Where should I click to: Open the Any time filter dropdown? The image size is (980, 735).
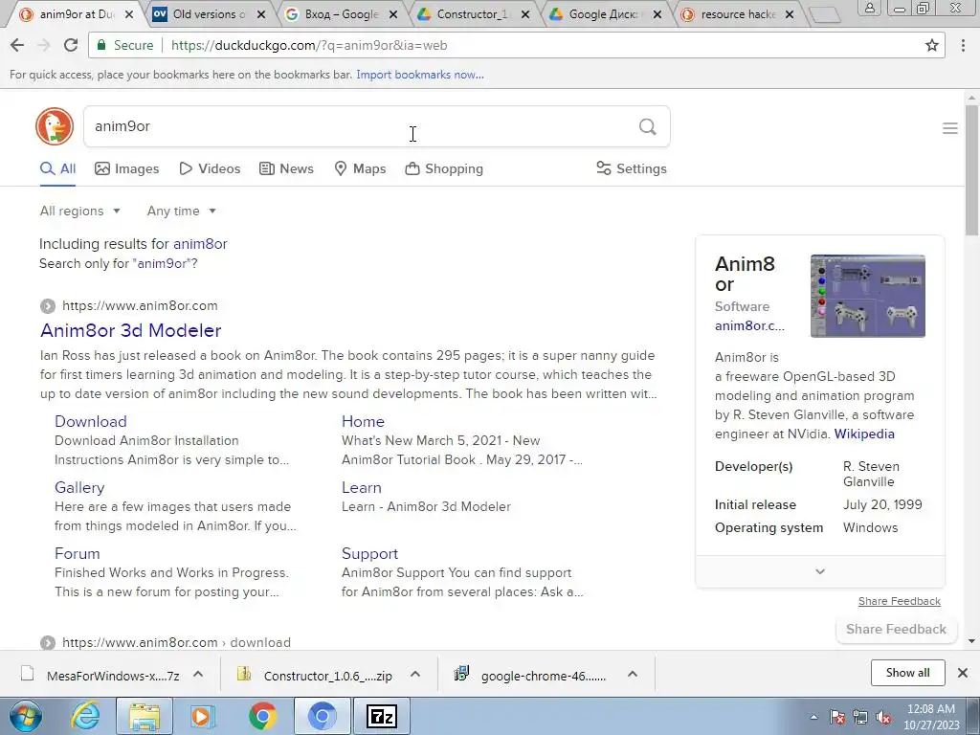[x=182, y=212]
